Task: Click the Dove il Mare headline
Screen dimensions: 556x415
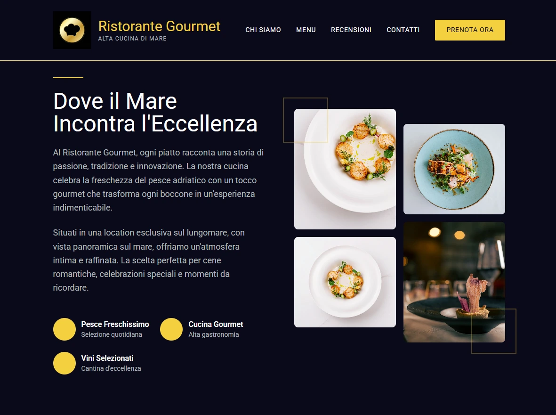Action: [x=155, y=112]
